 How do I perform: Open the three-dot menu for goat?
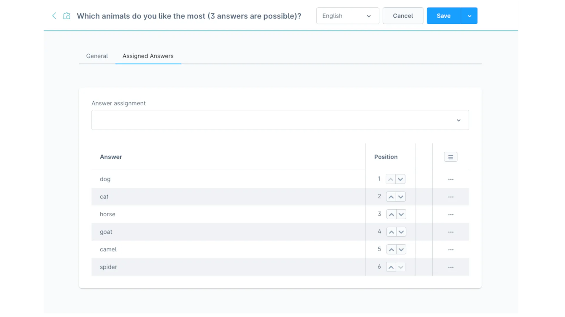tap(451, 232)
